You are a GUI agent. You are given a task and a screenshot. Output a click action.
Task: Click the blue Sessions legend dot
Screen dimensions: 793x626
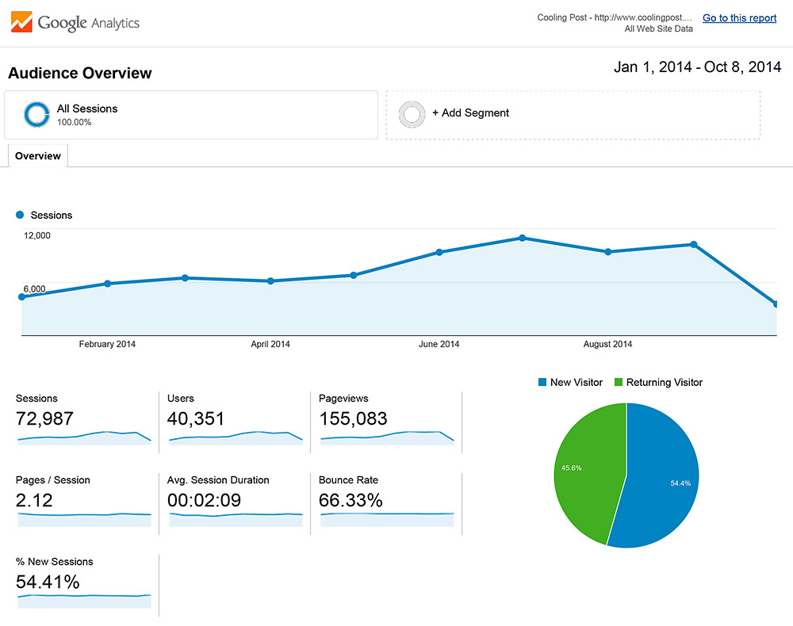(20, 216)
